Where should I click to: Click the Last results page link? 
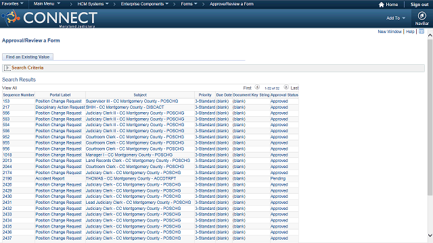294,88
